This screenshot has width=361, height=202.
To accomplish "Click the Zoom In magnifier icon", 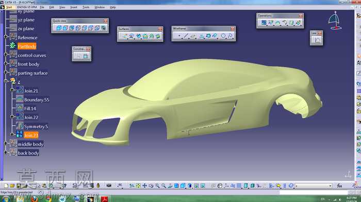I will (x=157, y=186).
